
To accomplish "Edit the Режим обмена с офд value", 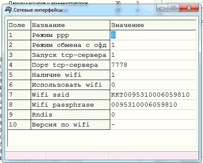I will [153, 45].
